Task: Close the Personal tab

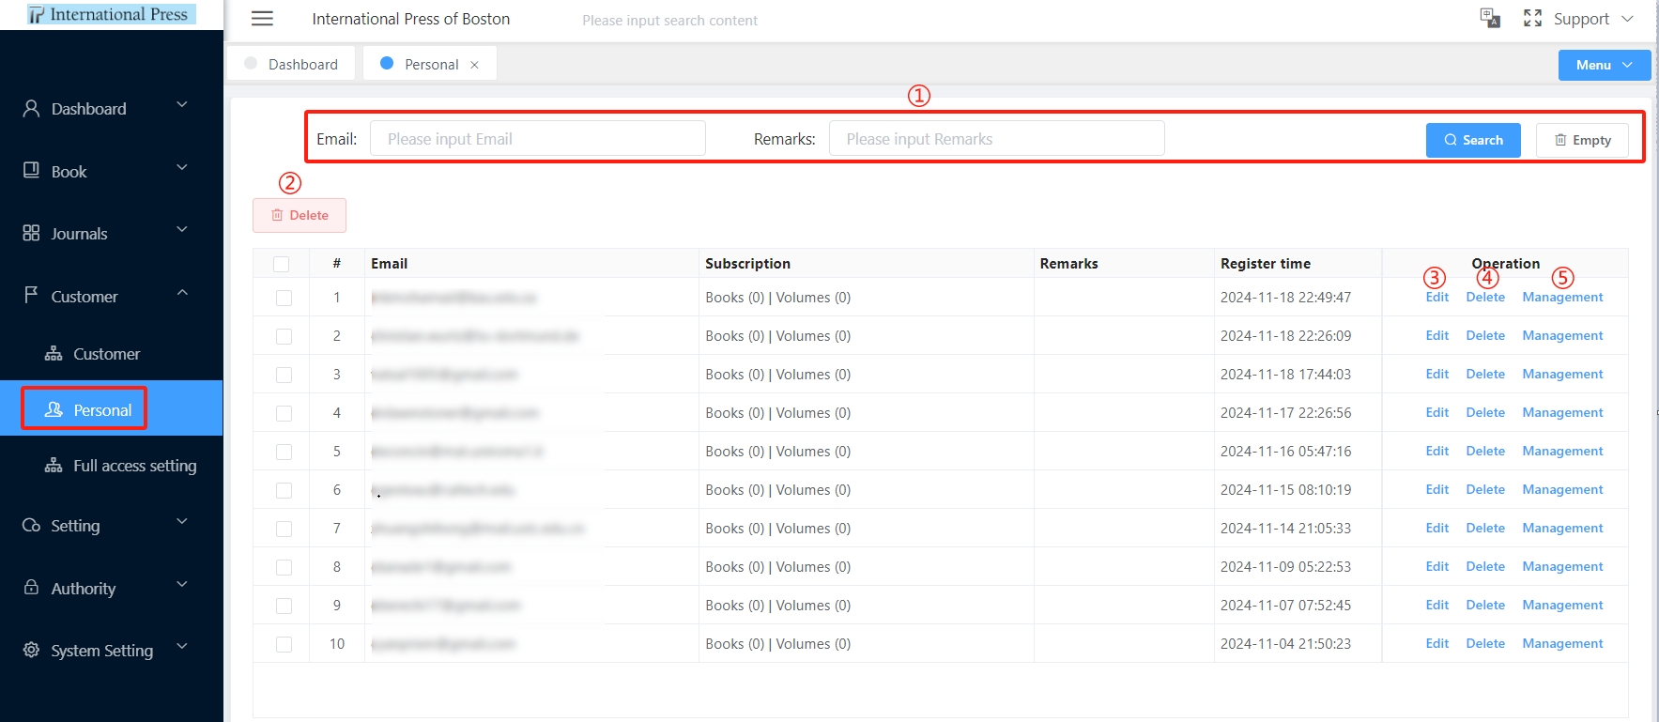Action: click(x=474, y=65)
